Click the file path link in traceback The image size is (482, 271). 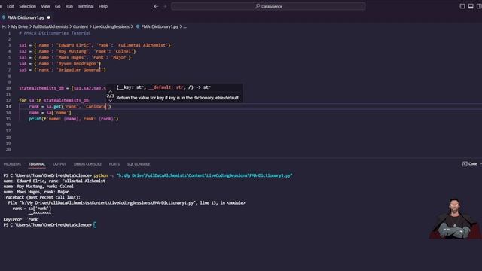coord(108,202)
